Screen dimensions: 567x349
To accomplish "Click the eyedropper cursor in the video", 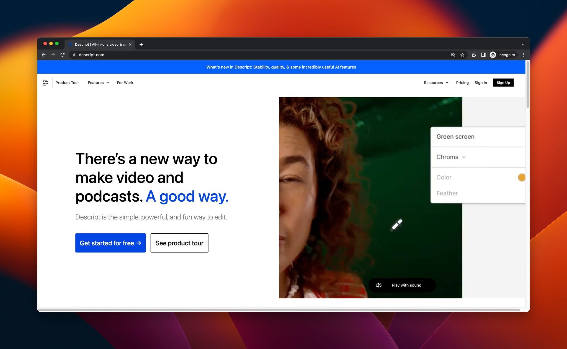I will click(396, 225).
